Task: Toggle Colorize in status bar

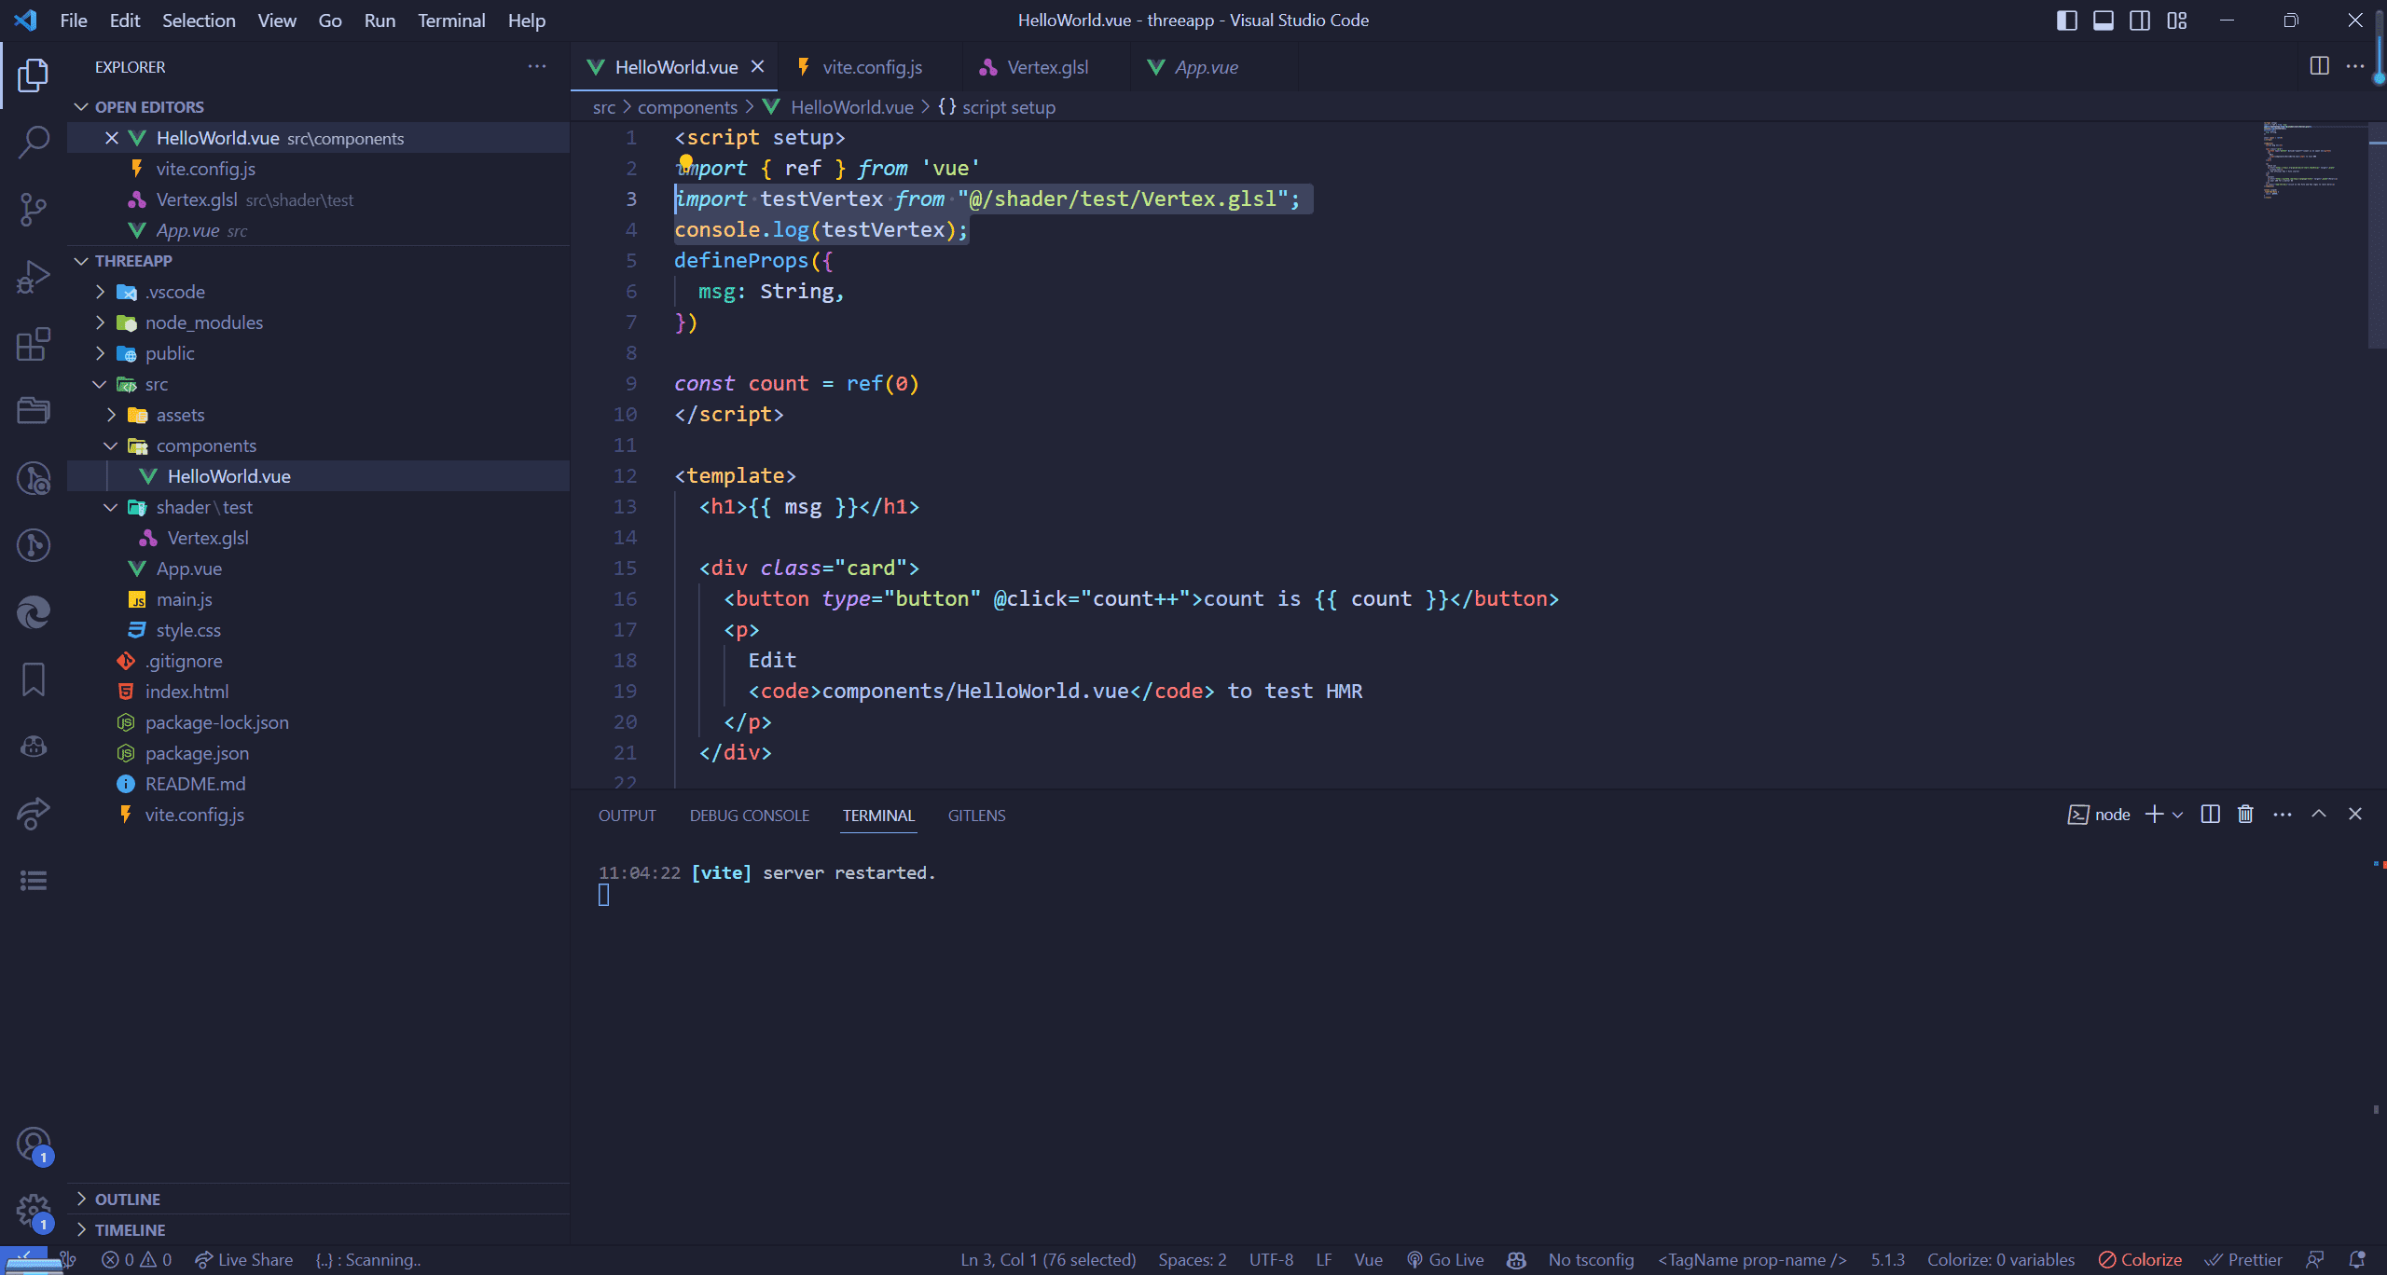Action: tap(2141, 1260)
